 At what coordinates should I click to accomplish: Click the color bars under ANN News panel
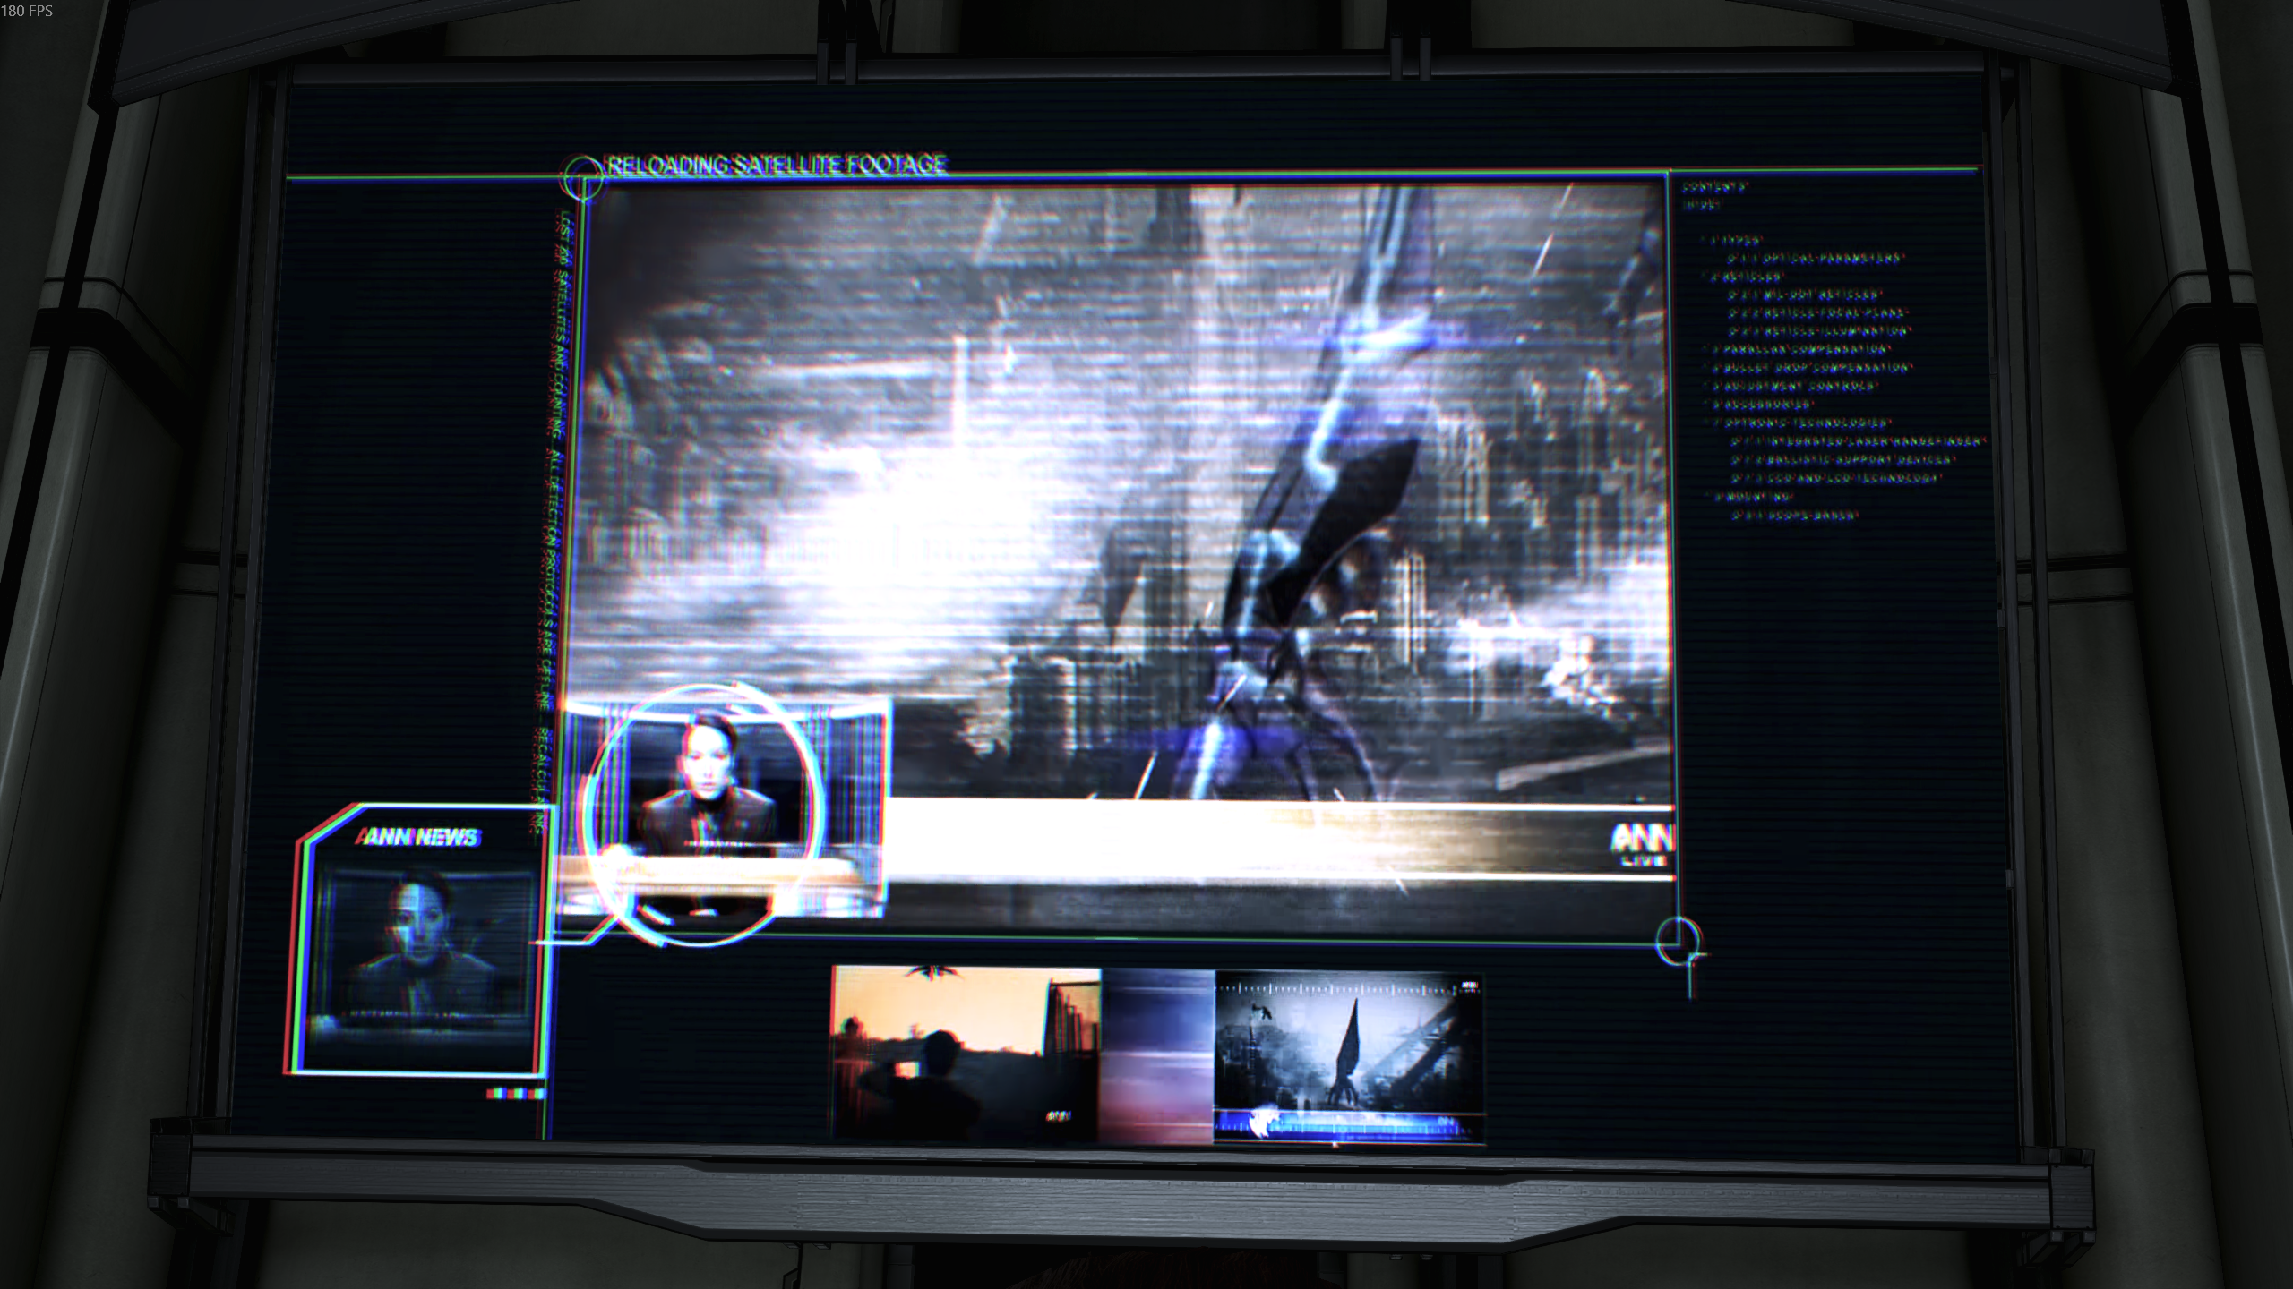pyautogui.click(x=515, y=1093)
